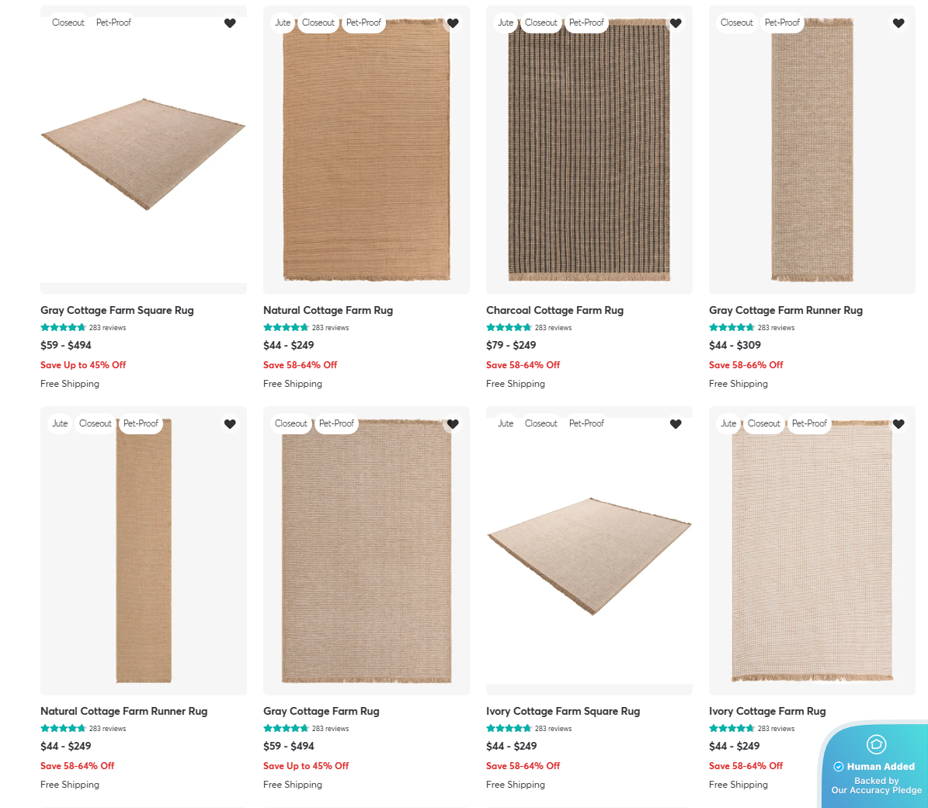
Task: Toggle heart on Natural Cottage Farm Rug
Action: 453,23
